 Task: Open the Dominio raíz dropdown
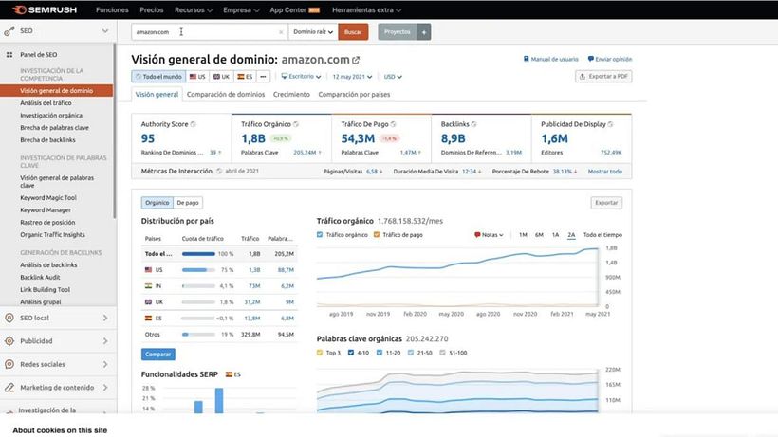pos(313,32)
